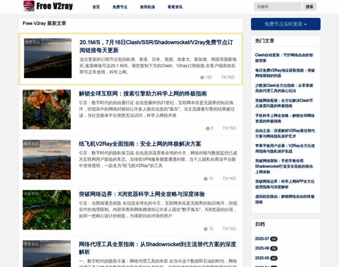Open 纸飞机V2Ray全面指南 article

tap(140, 144)
